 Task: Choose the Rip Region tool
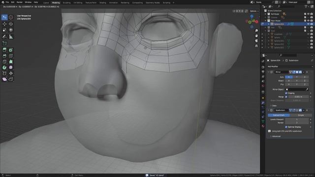tap(11, 79)
